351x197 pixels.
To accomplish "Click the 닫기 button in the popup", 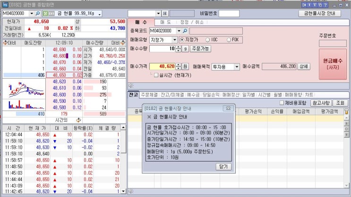I will [x=223, y=167].
